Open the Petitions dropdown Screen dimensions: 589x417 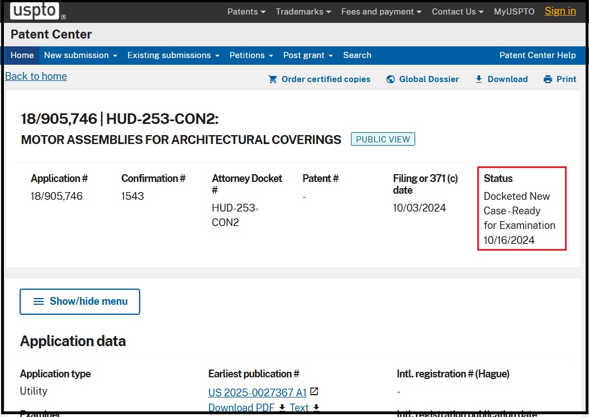[251, 55]
